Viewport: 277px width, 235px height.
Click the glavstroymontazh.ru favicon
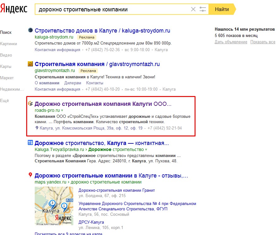(30, 63)
